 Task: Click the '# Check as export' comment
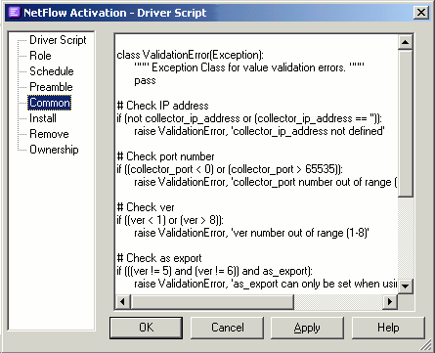point(159,258)
